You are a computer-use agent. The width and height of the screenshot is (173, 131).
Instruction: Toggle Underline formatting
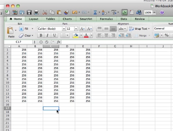[x=54, y=35]
